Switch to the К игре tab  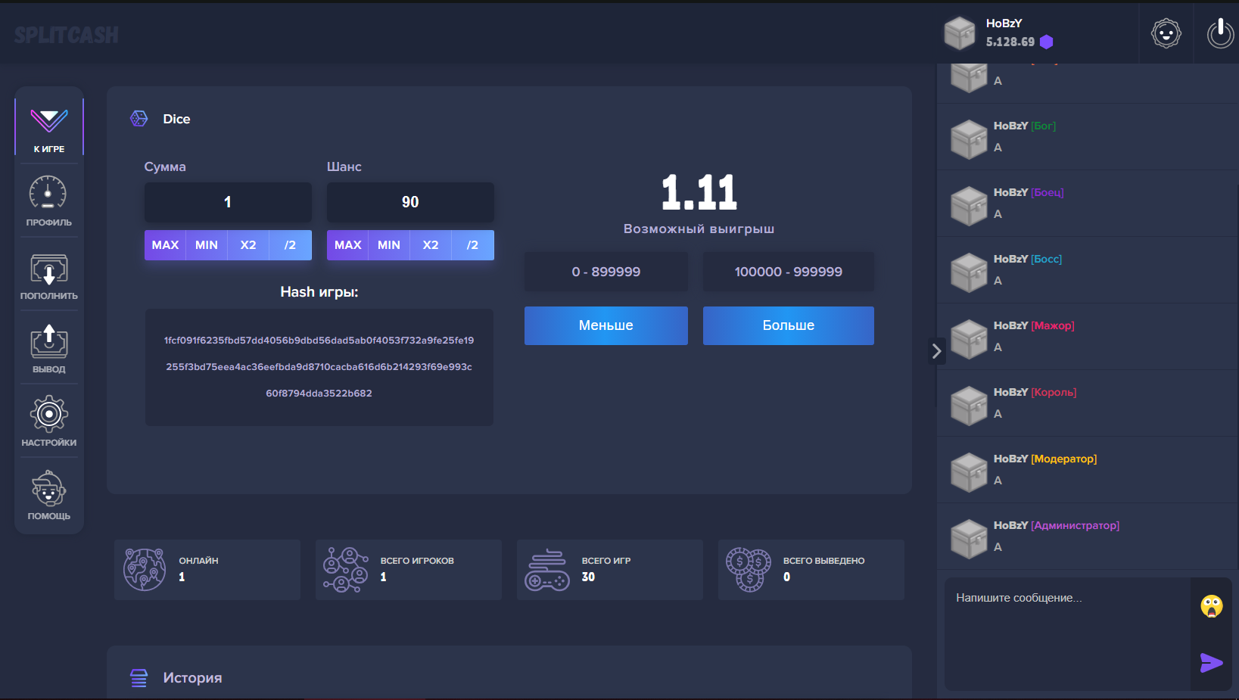point(49,127)
